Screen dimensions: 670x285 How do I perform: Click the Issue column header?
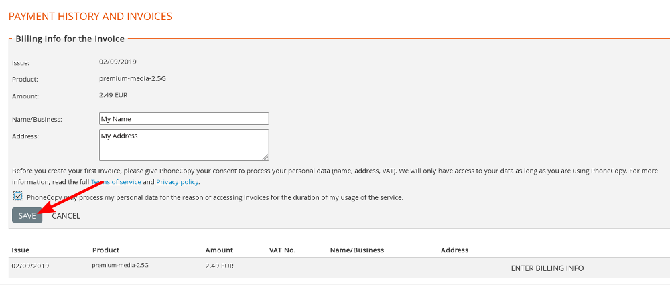click(21, 250)
